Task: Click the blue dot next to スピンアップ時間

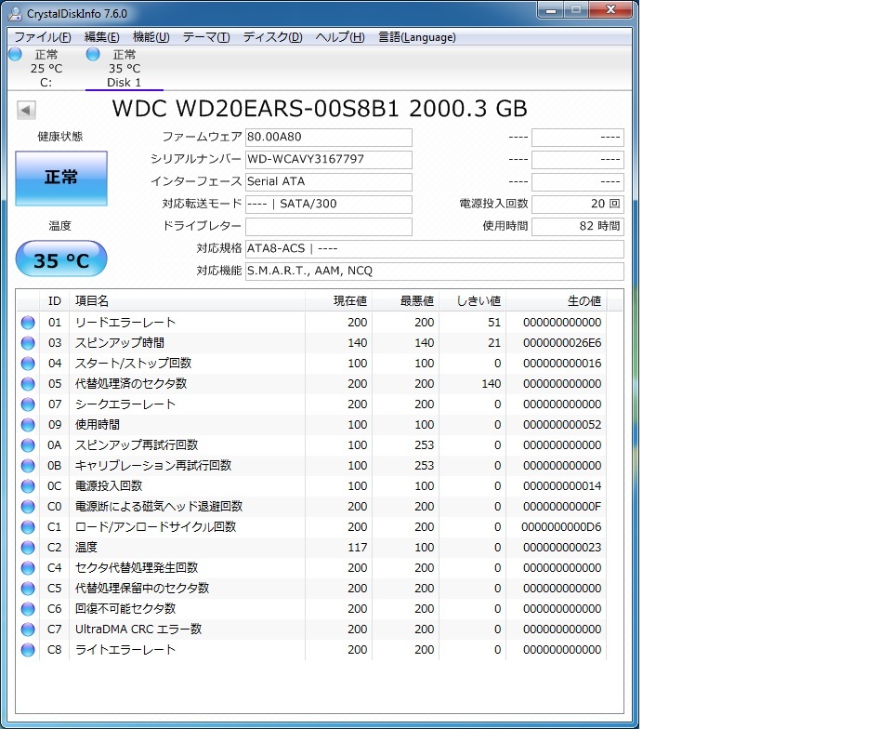Action: click(x=27, y=343)
